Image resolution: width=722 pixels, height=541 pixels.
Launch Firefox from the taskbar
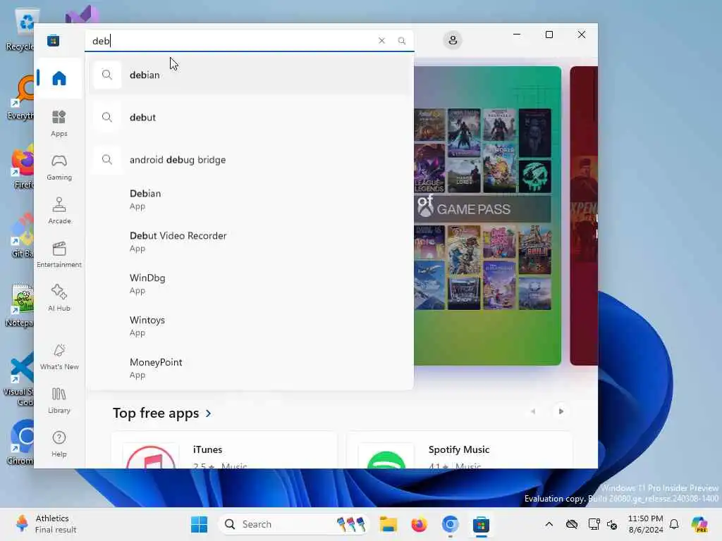[x=419, y=524]
